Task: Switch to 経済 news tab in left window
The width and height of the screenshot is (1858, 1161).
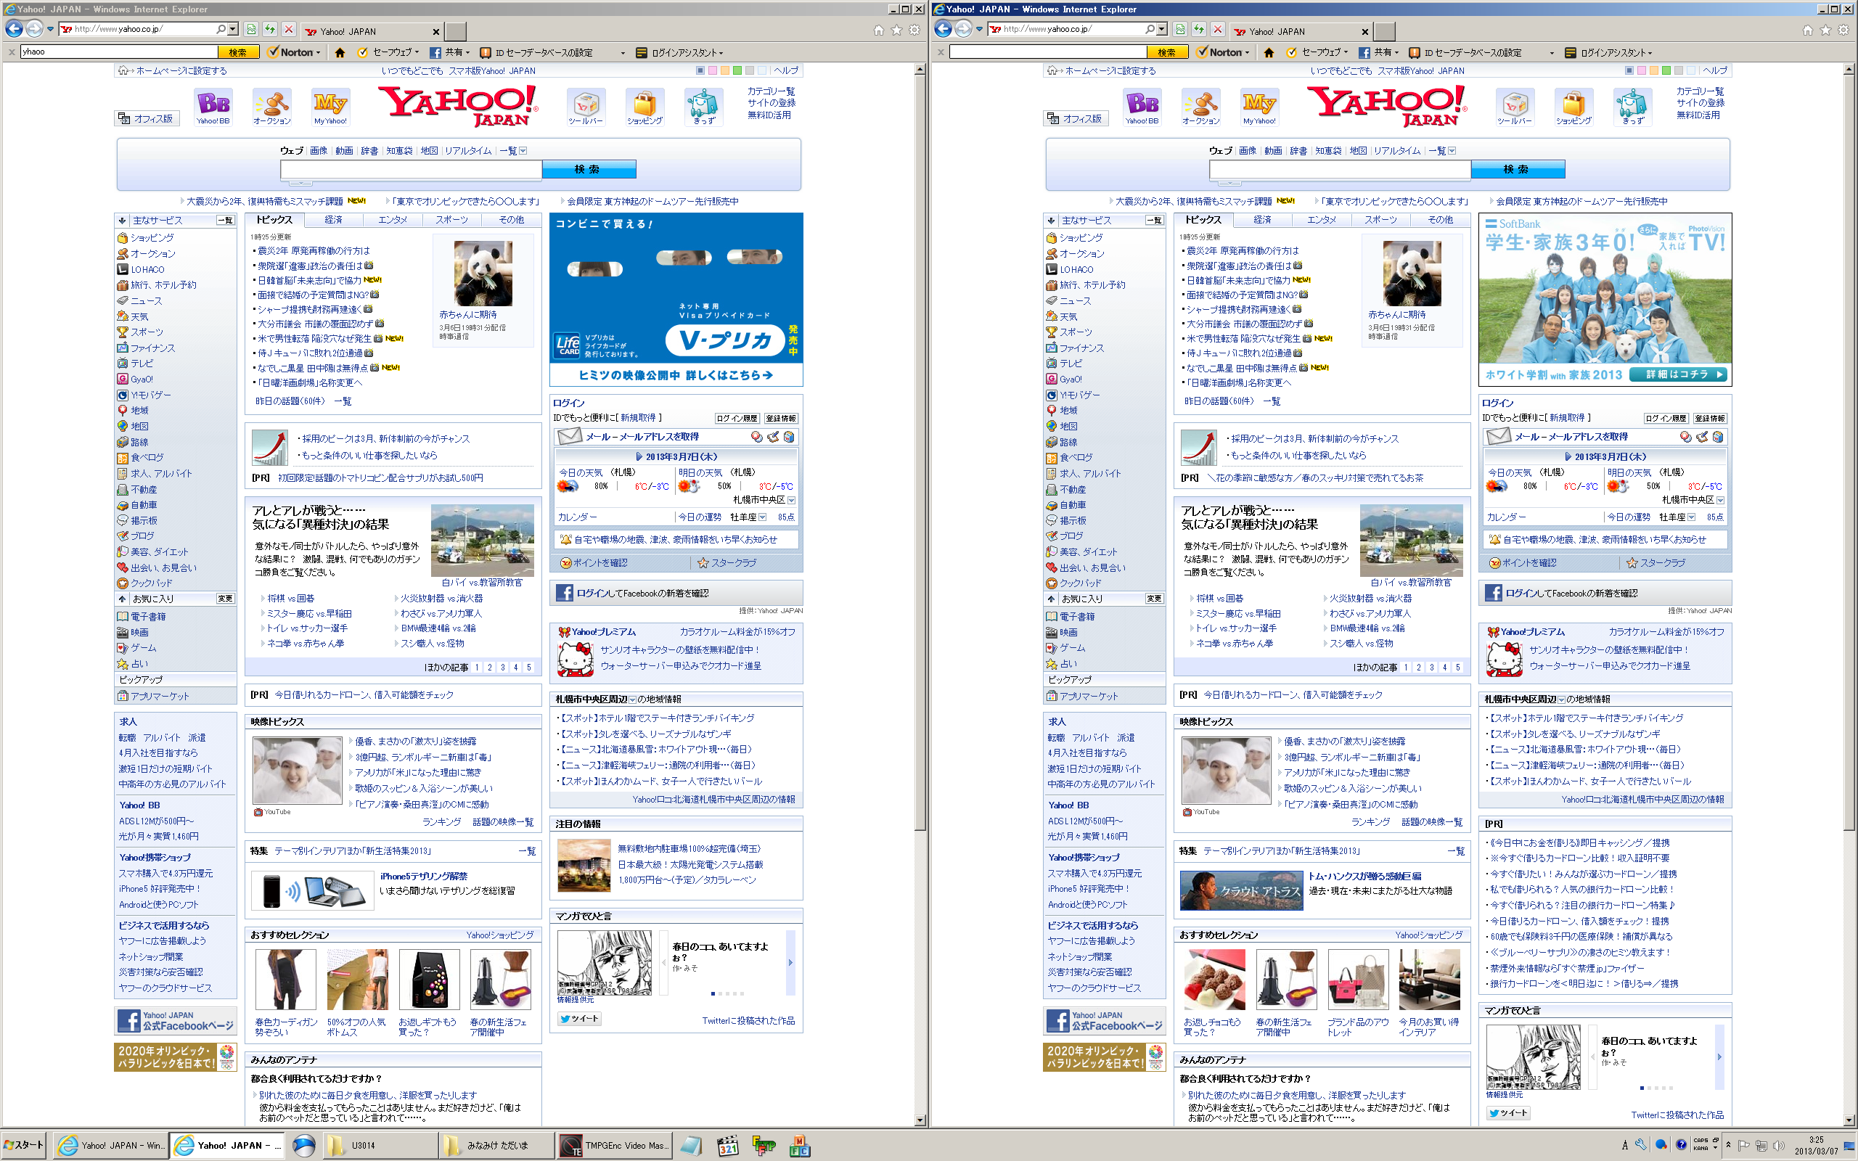Action: tap(333, 220)
